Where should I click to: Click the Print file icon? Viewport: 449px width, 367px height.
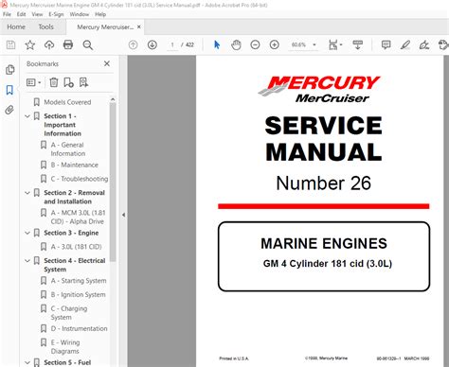point(68,44)
